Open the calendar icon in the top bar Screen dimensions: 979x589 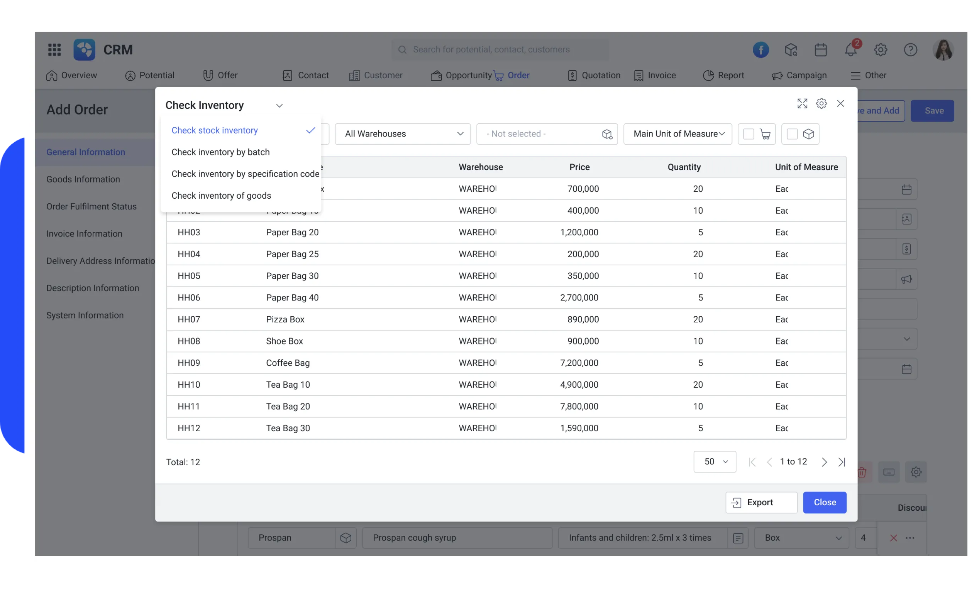(x=821, y=49)
